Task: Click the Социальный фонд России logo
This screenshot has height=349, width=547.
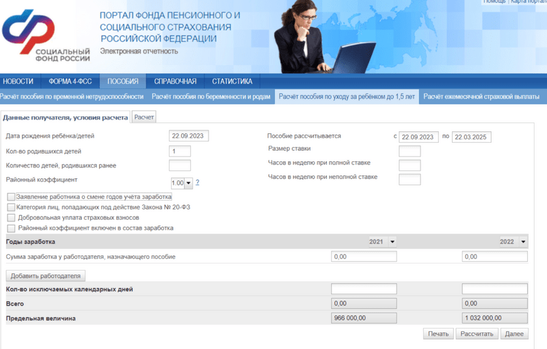Action: pos(46,36)
